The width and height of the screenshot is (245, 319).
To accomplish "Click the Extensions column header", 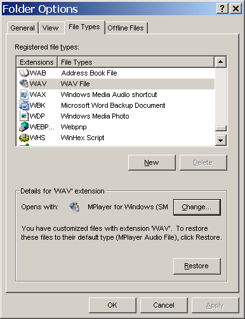I will click(37, 62).
